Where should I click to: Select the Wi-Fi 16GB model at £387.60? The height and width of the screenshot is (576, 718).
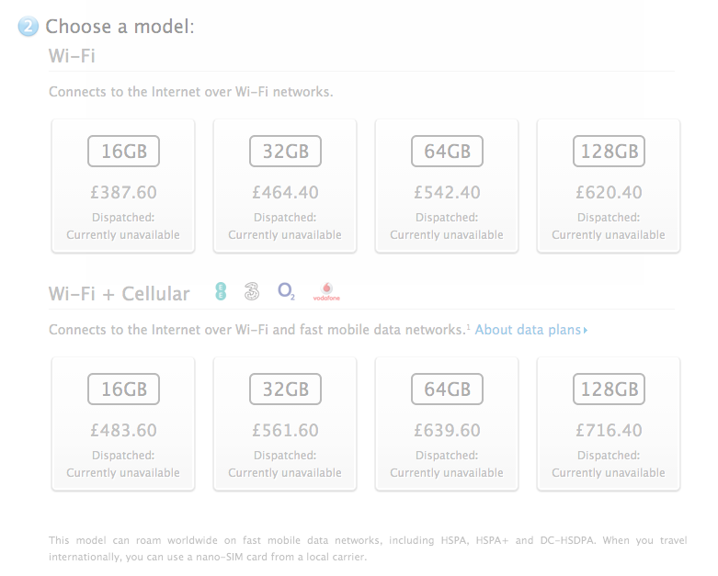[123, 186]
